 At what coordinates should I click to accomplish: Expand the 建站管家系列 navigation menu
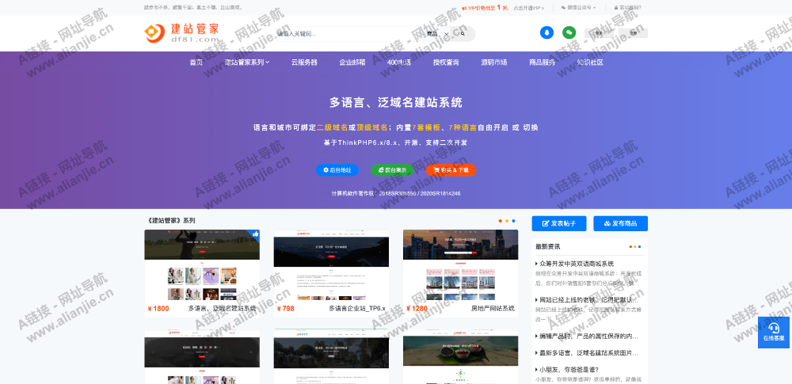coord(247,62)
